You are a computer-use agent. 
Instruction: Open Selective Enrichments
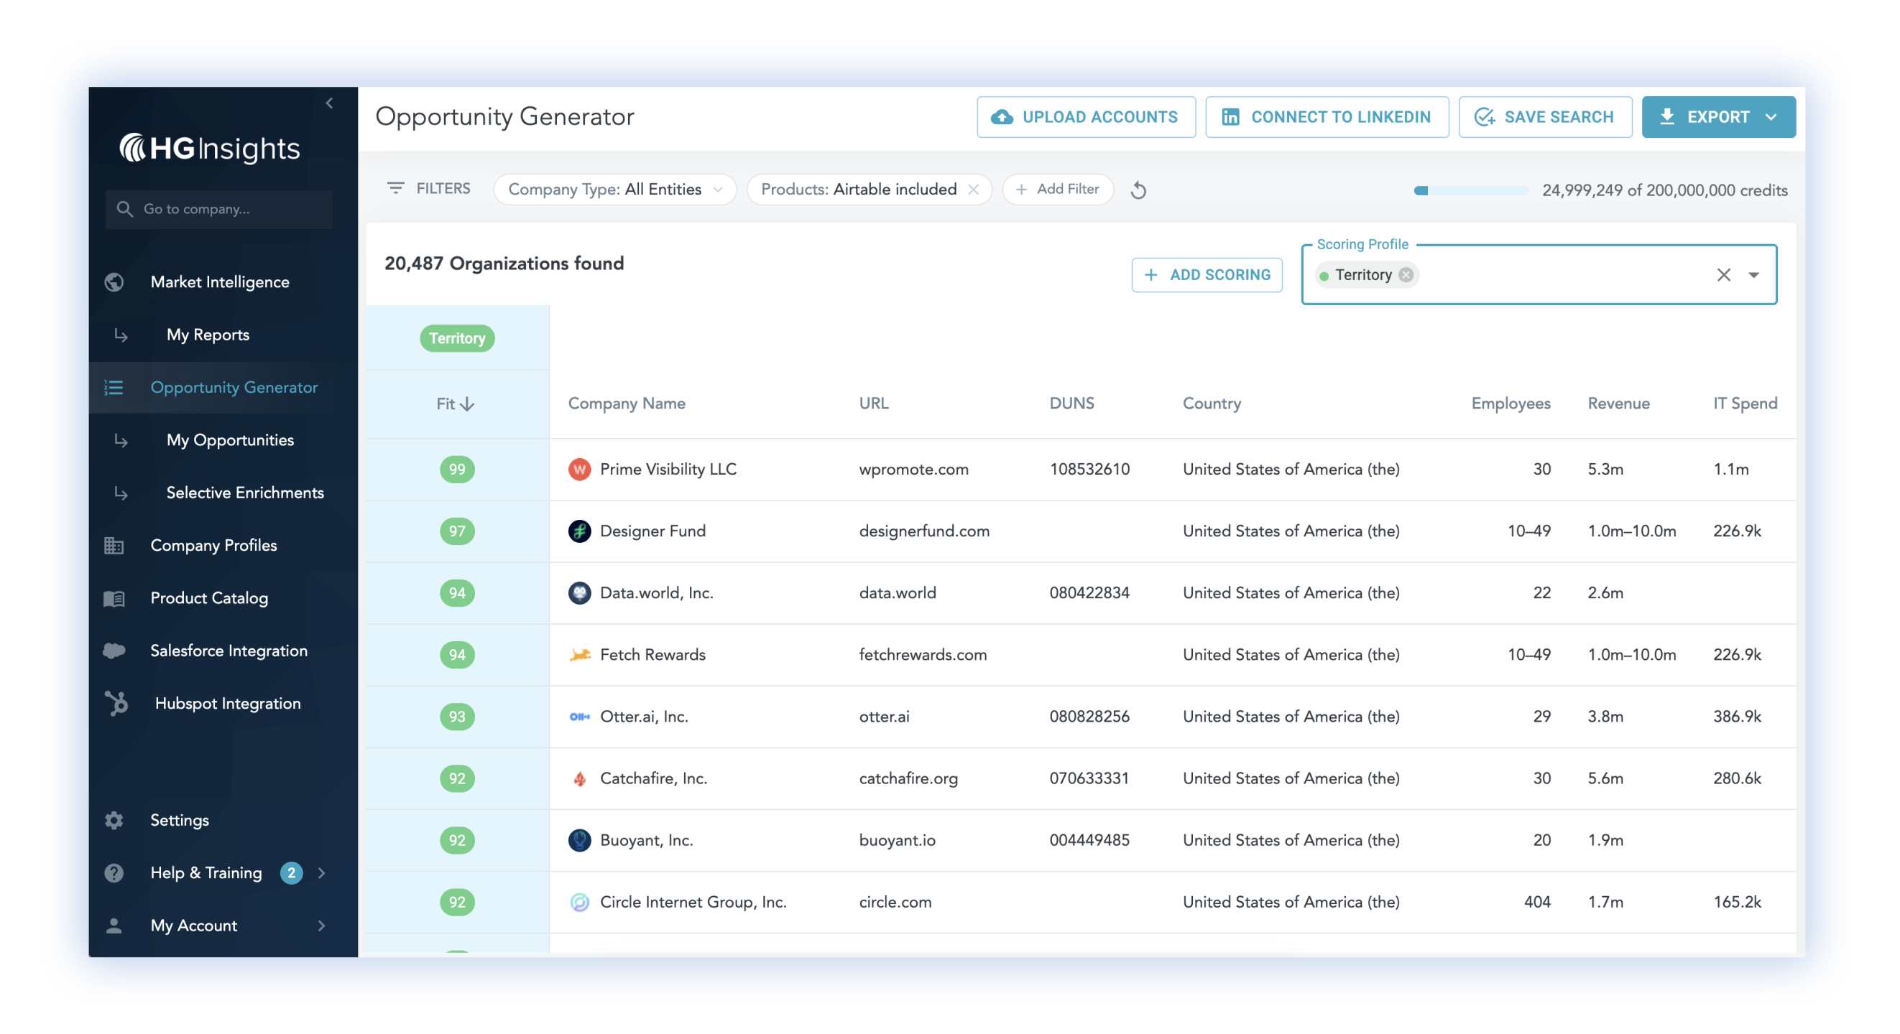click(246, 493)
